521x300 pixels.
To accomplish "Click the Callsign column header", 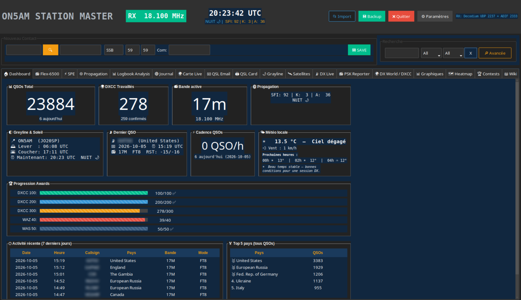I will coord(92,253).
